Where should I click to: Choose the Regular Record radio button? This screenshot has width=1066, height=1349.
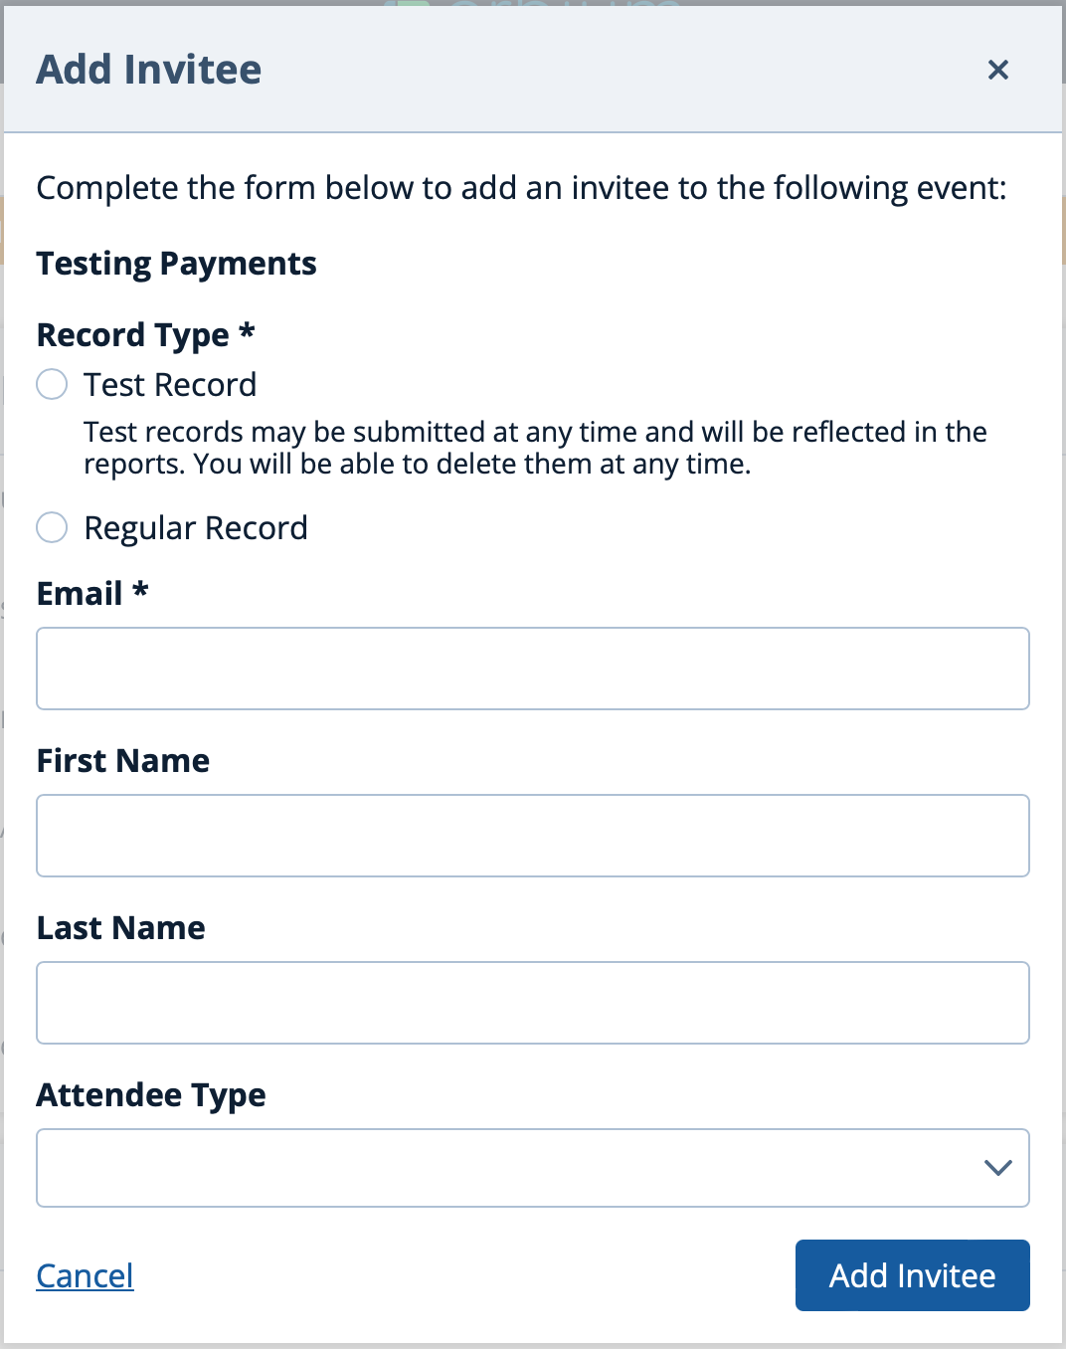[52, 527]
